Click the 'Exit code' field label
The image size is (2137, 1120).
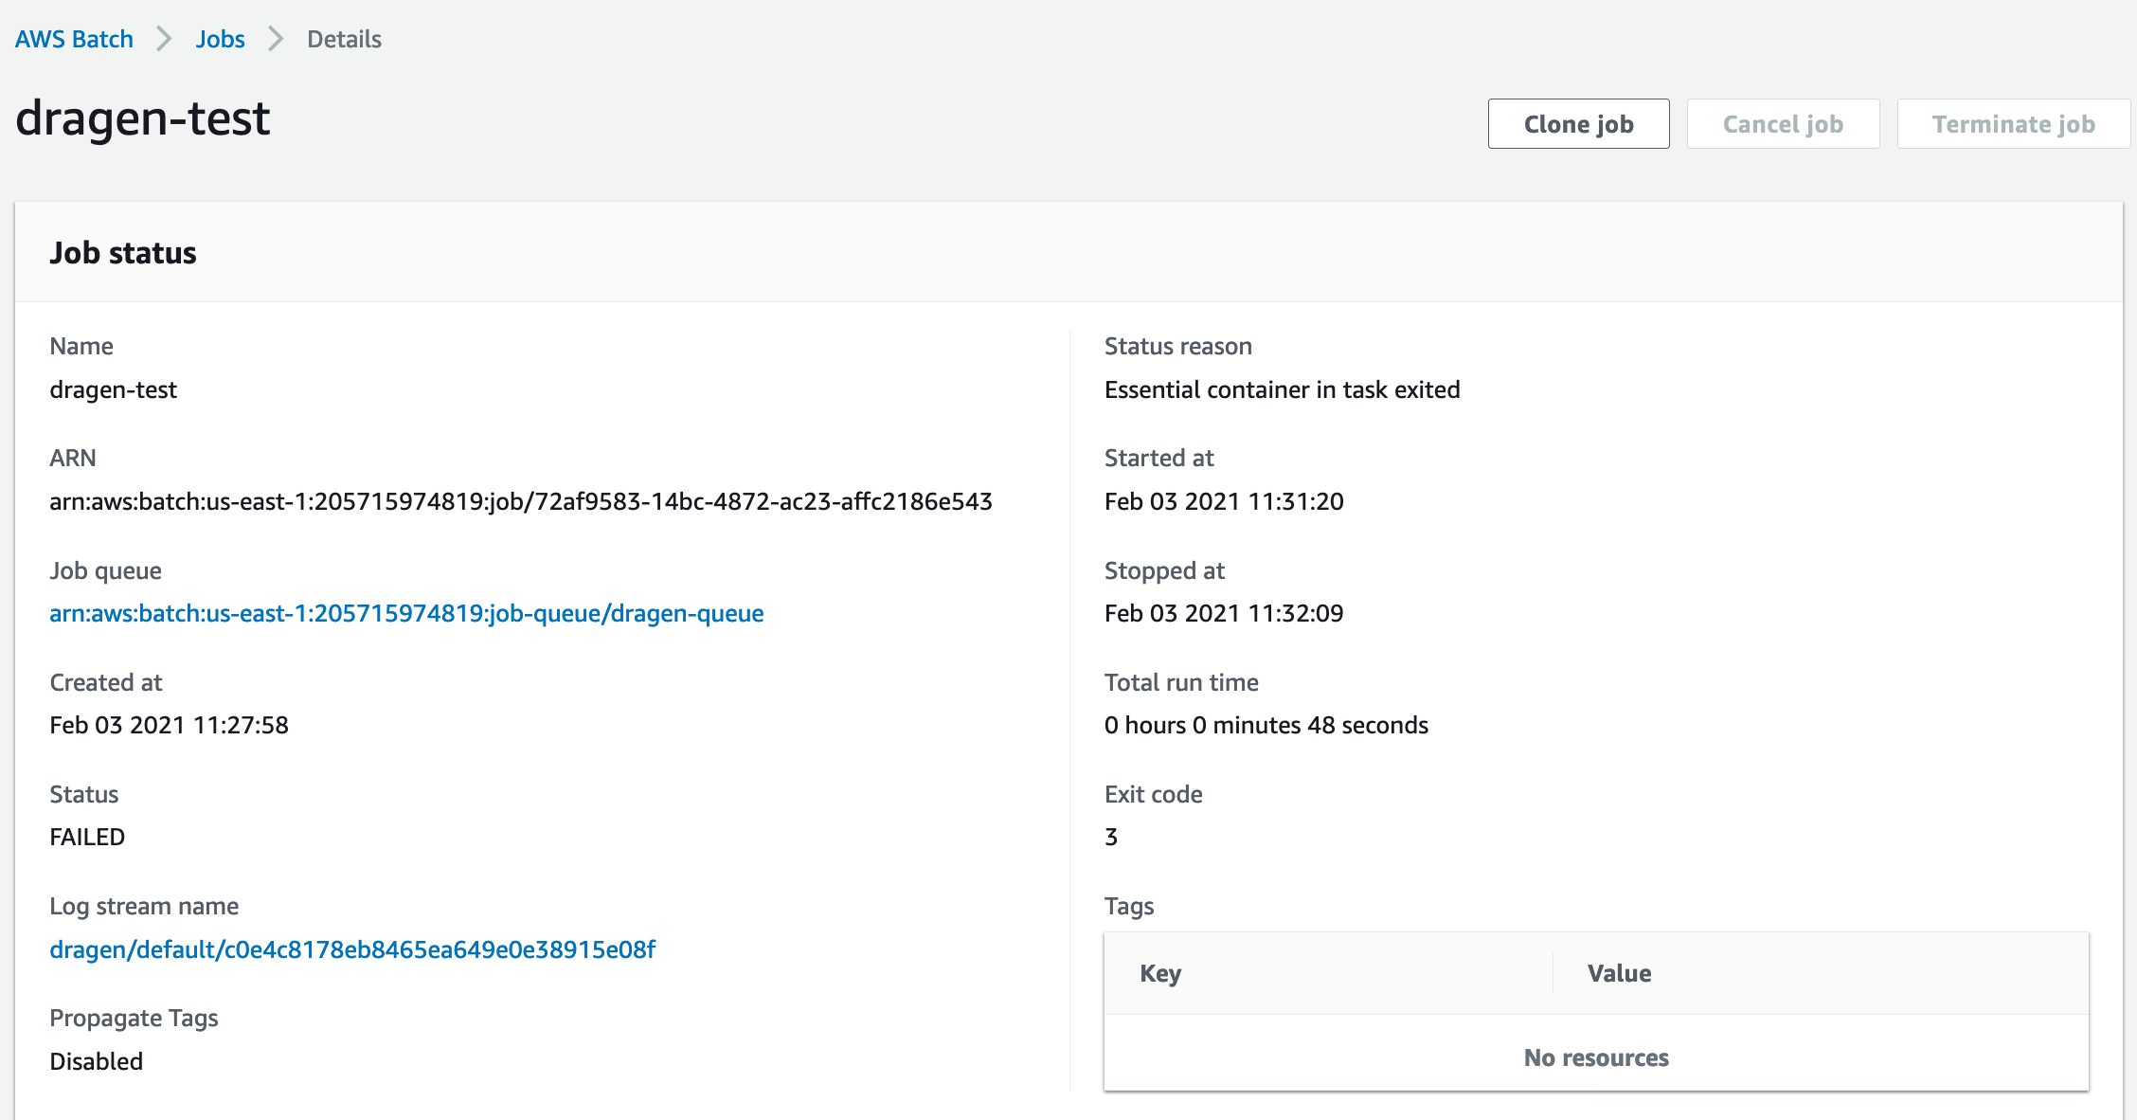tap(1153, 794)
